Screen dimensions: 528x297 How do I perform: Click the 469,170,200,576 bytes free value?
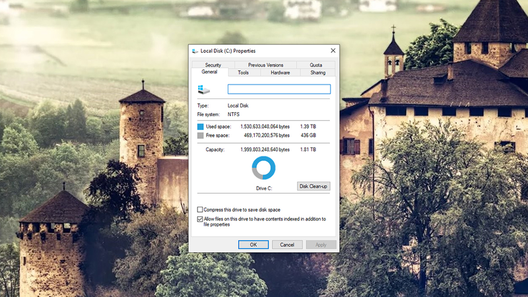pyautogui.click(x=267, y=135)
